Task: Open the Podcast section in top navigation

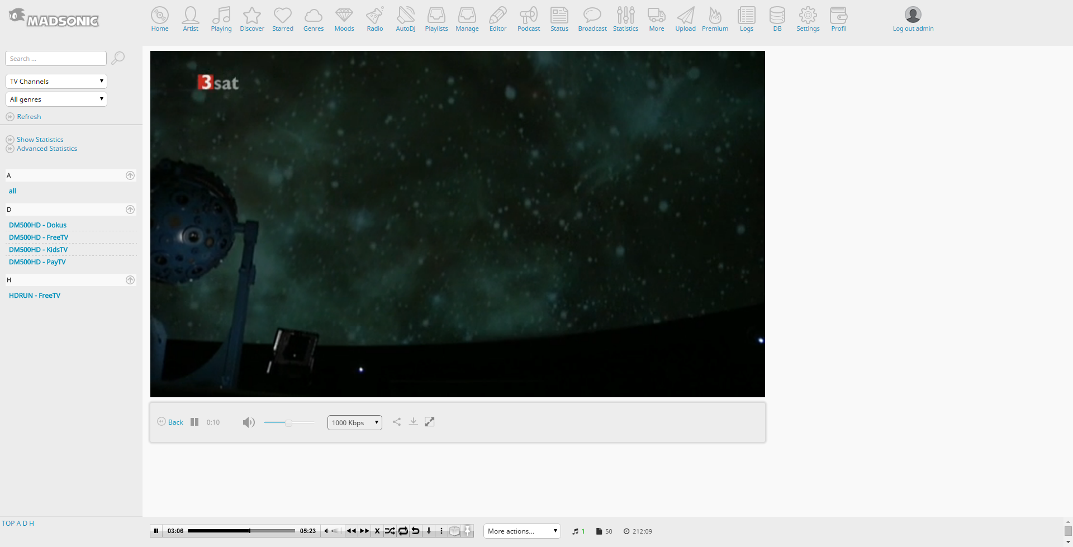Action: (528, 19)
